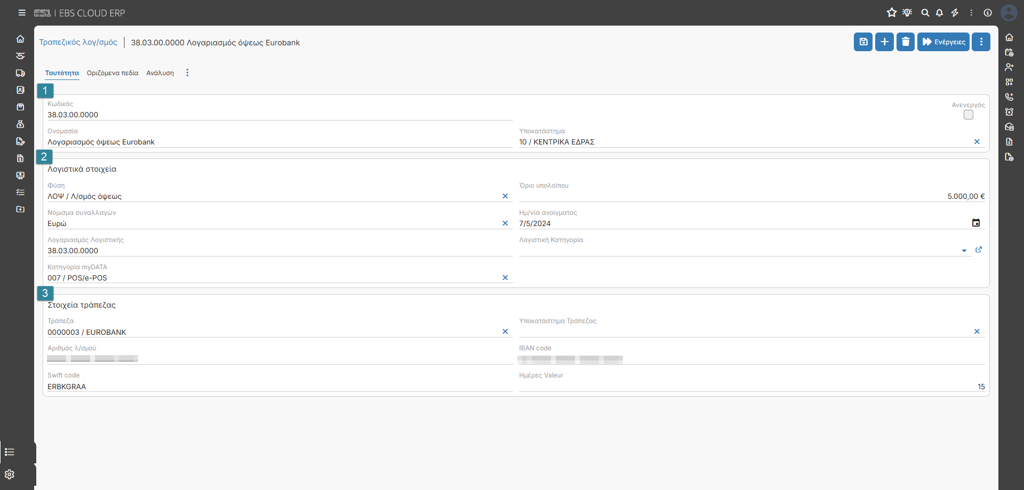Viewport: 1024px width, 490px height.
Task: Click the Λογαριασμός Λογιστικής field
Action: click(x=280, y=251)
